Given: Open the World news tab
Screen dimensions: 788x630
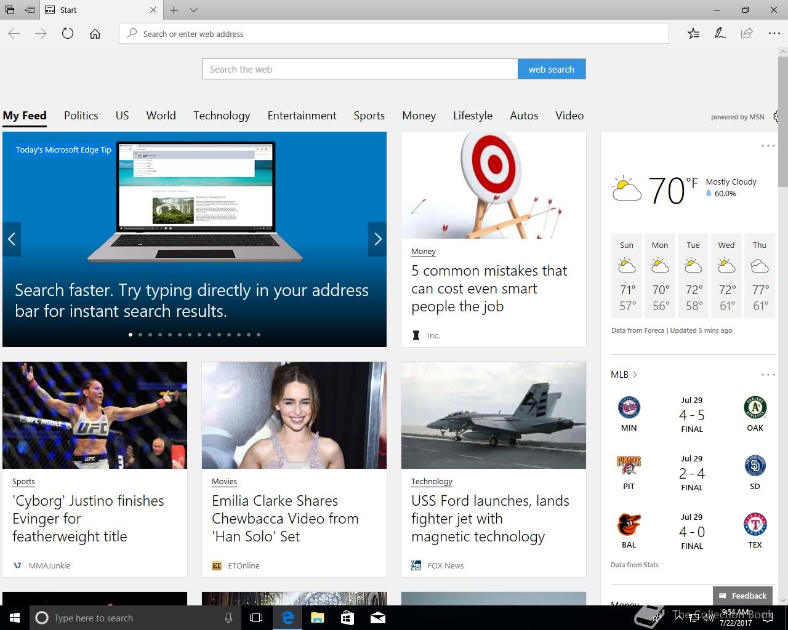Looking at the screenshot, I should coord(161,116).
